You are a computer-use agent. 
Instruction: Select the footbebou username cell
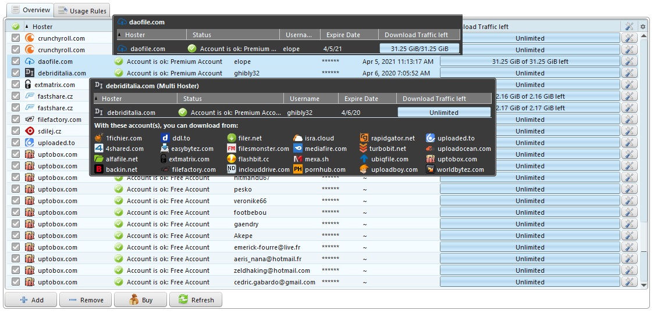pos(250,212)
